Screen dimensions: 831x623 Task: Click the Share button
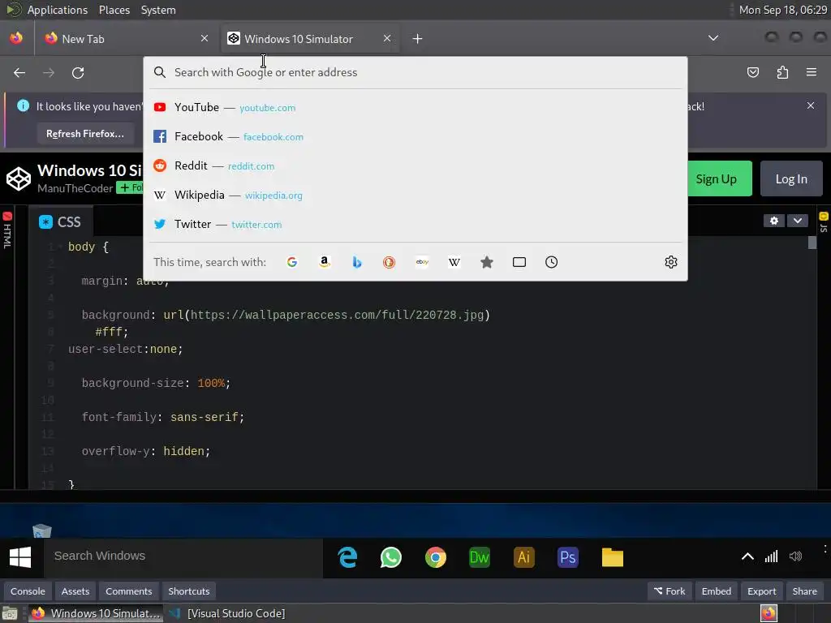click(x=804, y=591)
